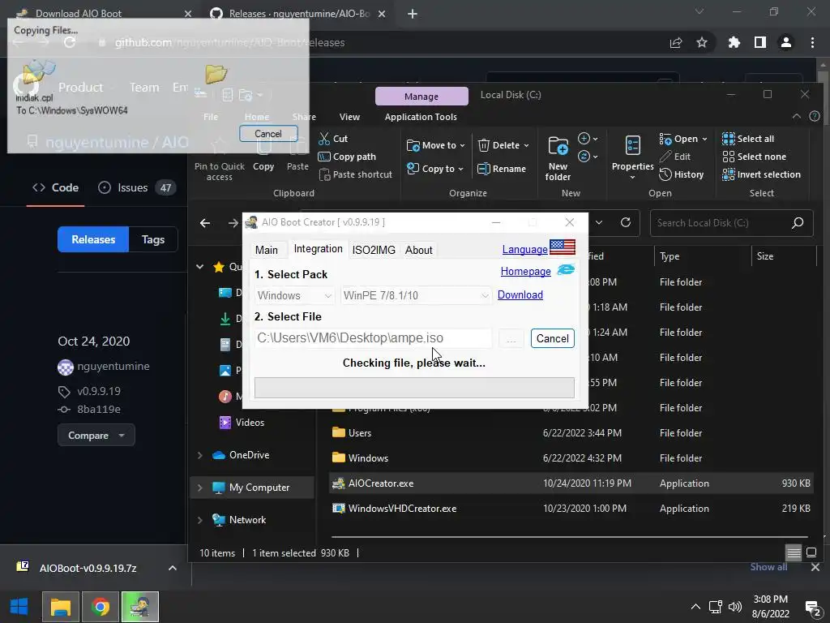Select My Computer in navigation pane

[253, 488]
